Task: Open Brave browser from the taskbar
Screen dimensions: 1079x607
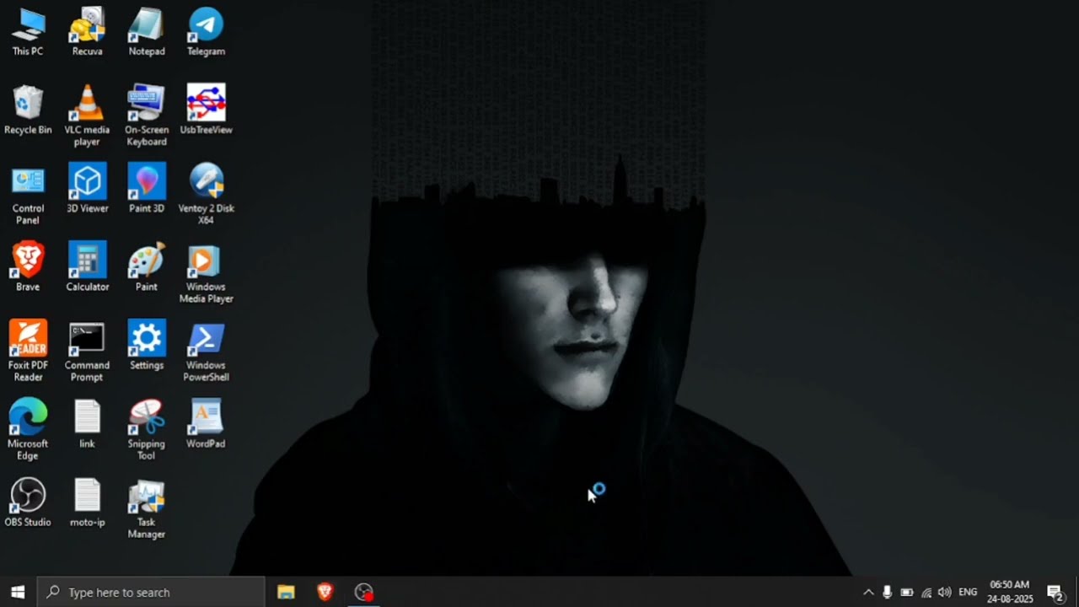Action: coord(325,592)
